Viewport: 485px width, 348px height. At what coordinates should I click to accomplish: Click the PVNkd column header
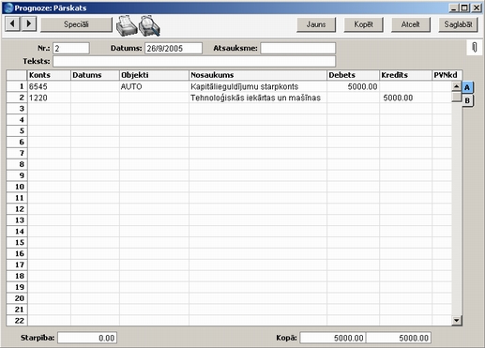tap(447, 75)
